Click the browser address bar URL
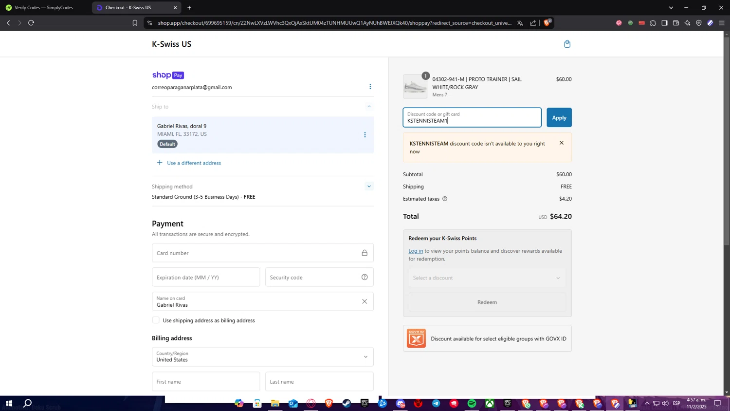Image resolution: width=730 pixels, height=411 pixels. click(x=335, y=23)
